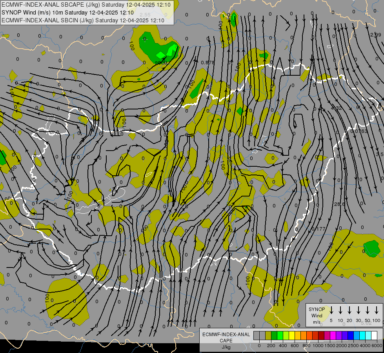Pick the white 6000 CAPE legend swatch
The height and width of the screenshot is (353, 384).
(374, 336)
